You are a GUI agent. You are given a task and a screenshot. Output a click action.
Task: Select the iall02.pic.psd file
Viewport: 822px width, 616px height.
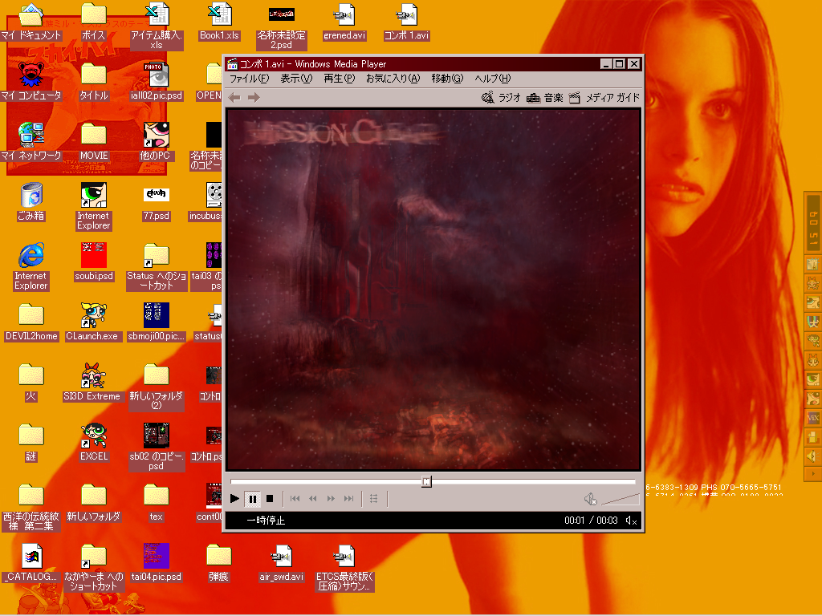(x=157, y=83)
